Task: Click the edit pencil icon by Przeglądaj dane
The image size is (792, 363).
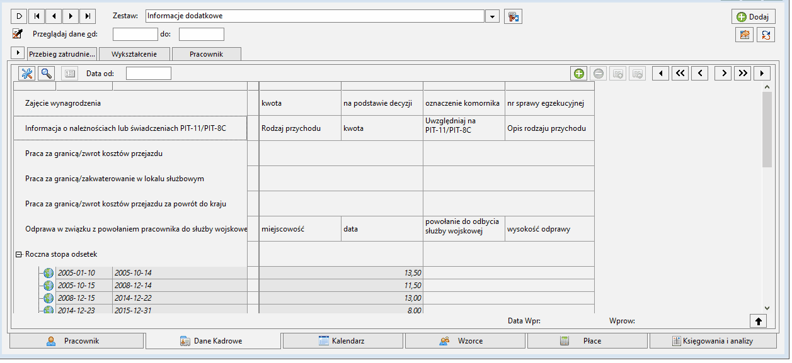Action: tap(18, 34)
